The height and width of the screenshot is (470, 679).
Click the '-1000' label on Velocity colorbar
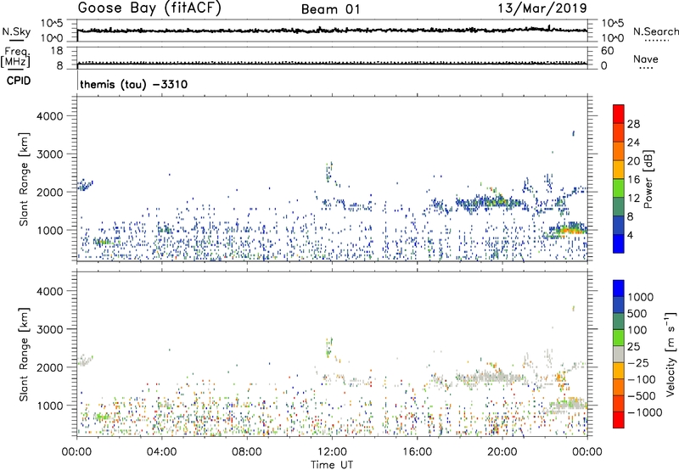click(x=644, y=412)
